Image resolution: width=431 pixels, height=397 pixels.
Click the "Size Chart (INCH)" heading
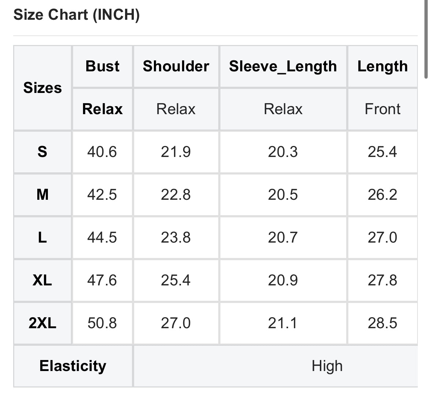pos(76,15)
